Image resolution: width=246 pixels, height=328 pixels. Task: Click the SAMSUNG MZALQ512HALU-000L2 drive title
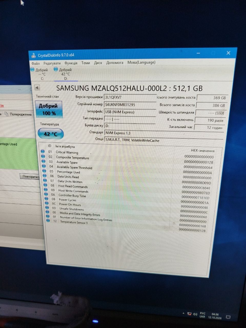coord(129,88)
